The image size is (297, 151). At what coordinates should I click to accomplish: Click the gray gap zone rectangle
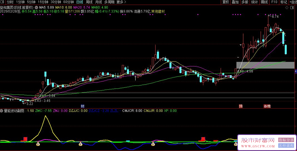coord(265,65)
